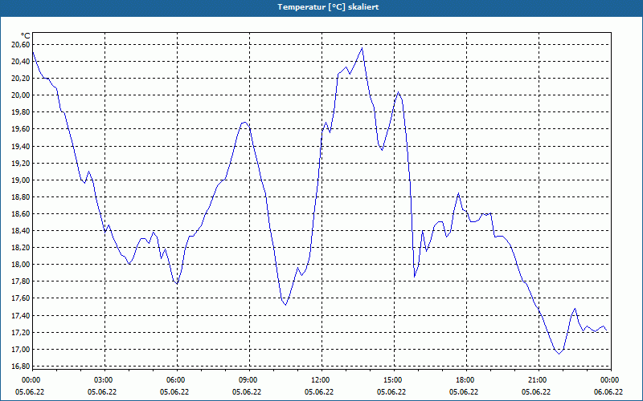Select the 18,80 y-axis label
The height and width of the screenshot is (401, 643).
20,196
